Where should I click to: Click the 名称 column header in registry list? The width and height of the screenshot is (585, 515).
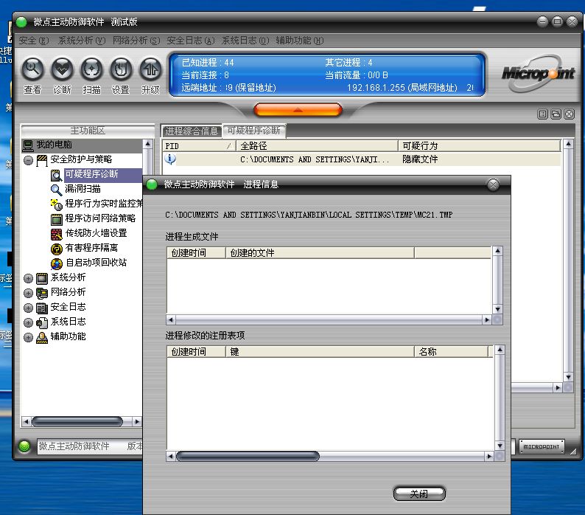coord(451,352)
